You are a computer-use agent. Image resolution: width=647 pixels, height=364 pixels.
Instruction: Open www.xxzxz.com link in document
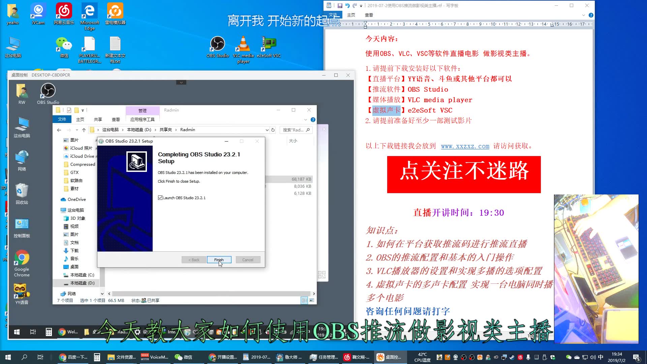(x=465, y=146)
